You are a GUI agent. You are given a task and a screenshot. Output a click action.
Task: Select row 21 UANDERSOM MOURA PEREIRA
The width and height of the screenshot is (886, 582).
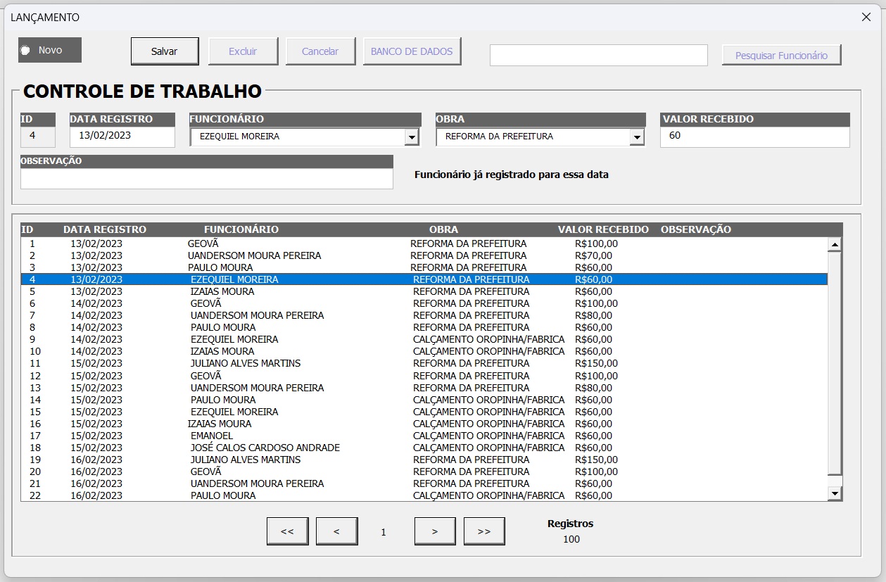424,483
